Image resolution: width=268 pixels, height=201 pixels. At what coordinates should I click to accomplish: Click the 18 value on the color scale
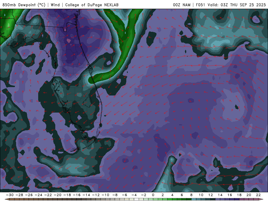click(x=239, y=195)
